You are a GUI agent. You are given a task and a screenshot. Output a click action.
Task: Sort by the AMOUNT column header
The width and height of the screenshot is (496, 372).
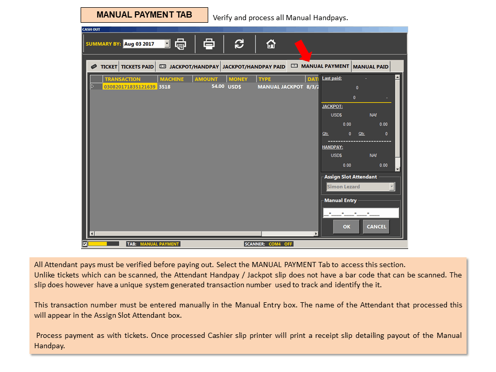[209, 79]
